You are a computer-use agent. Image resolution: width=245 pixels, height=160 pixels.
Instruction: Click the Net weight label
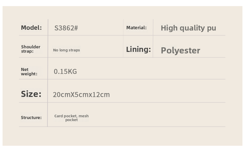29,71
